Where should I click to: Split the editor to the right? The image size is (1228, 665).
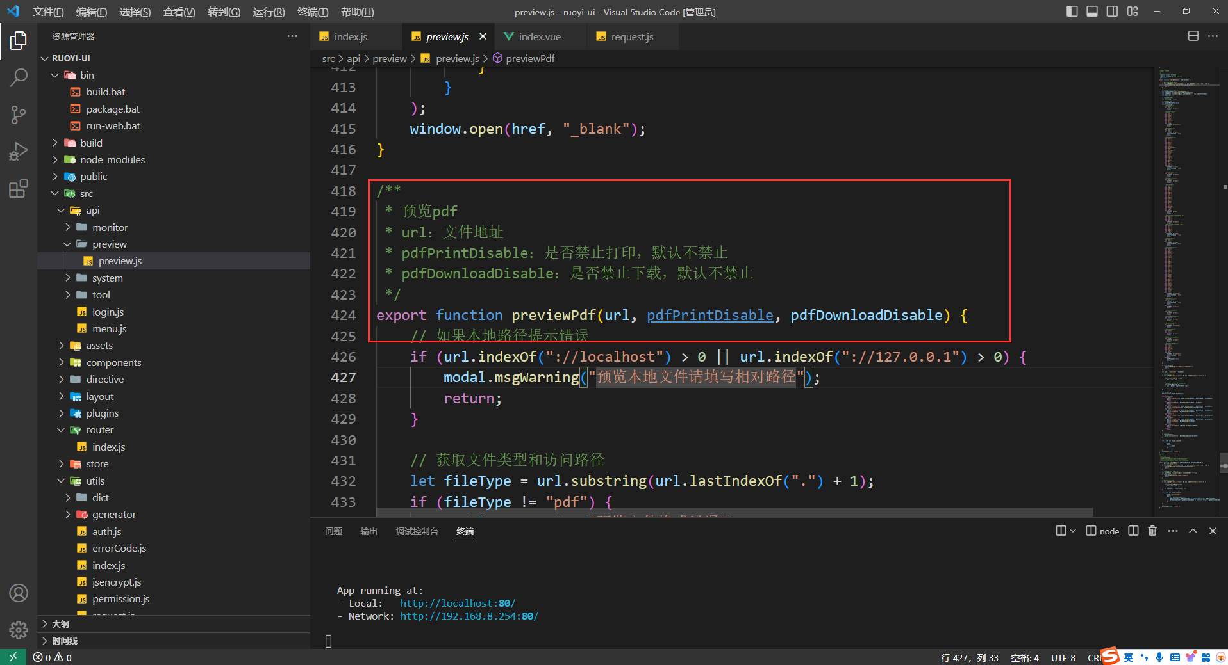[1193, 36]
